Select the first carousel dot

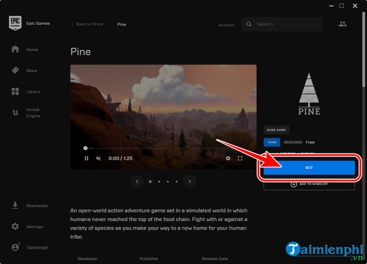150,181
